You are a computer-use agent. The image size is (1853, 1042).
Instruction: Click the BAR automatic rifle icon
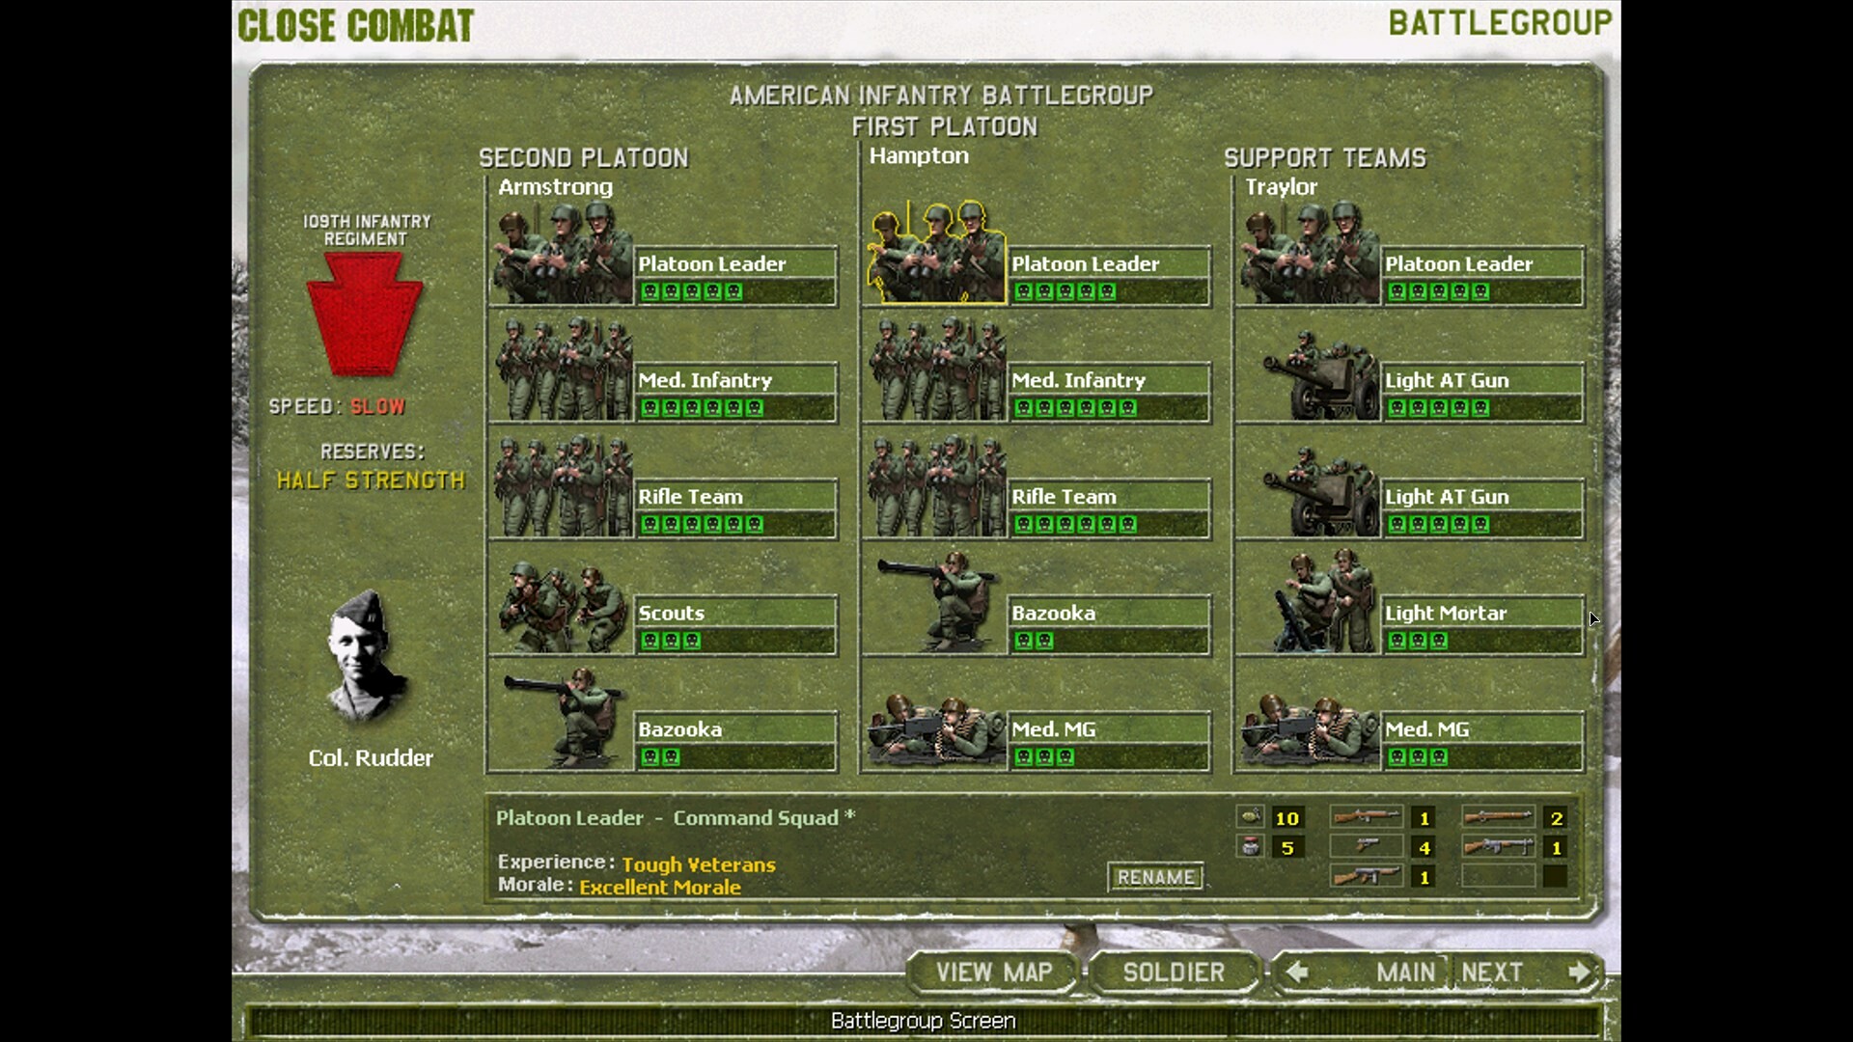(1499, 848)
